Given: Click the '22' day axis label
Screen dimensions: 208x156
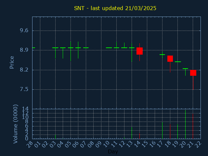Looking at the screenshot, I should click(198, 144).
